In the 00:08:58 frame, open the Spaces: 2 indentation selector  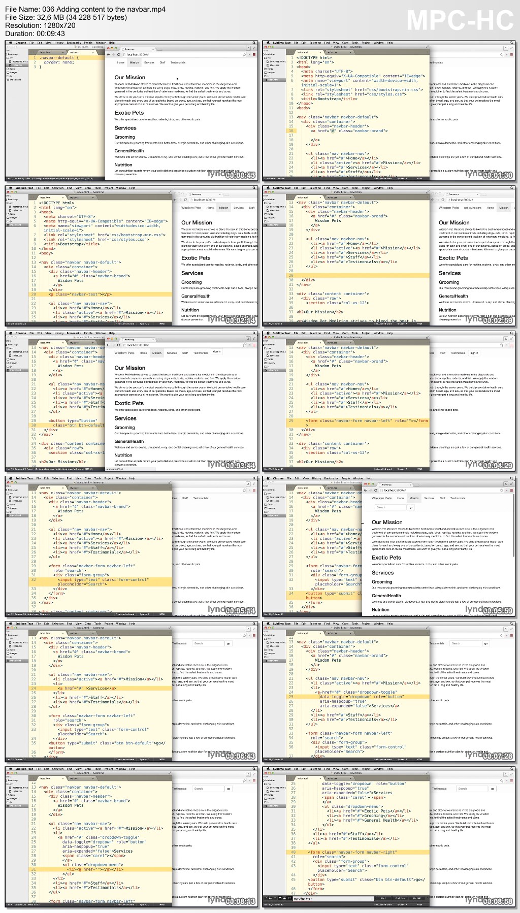click(402, 904)
